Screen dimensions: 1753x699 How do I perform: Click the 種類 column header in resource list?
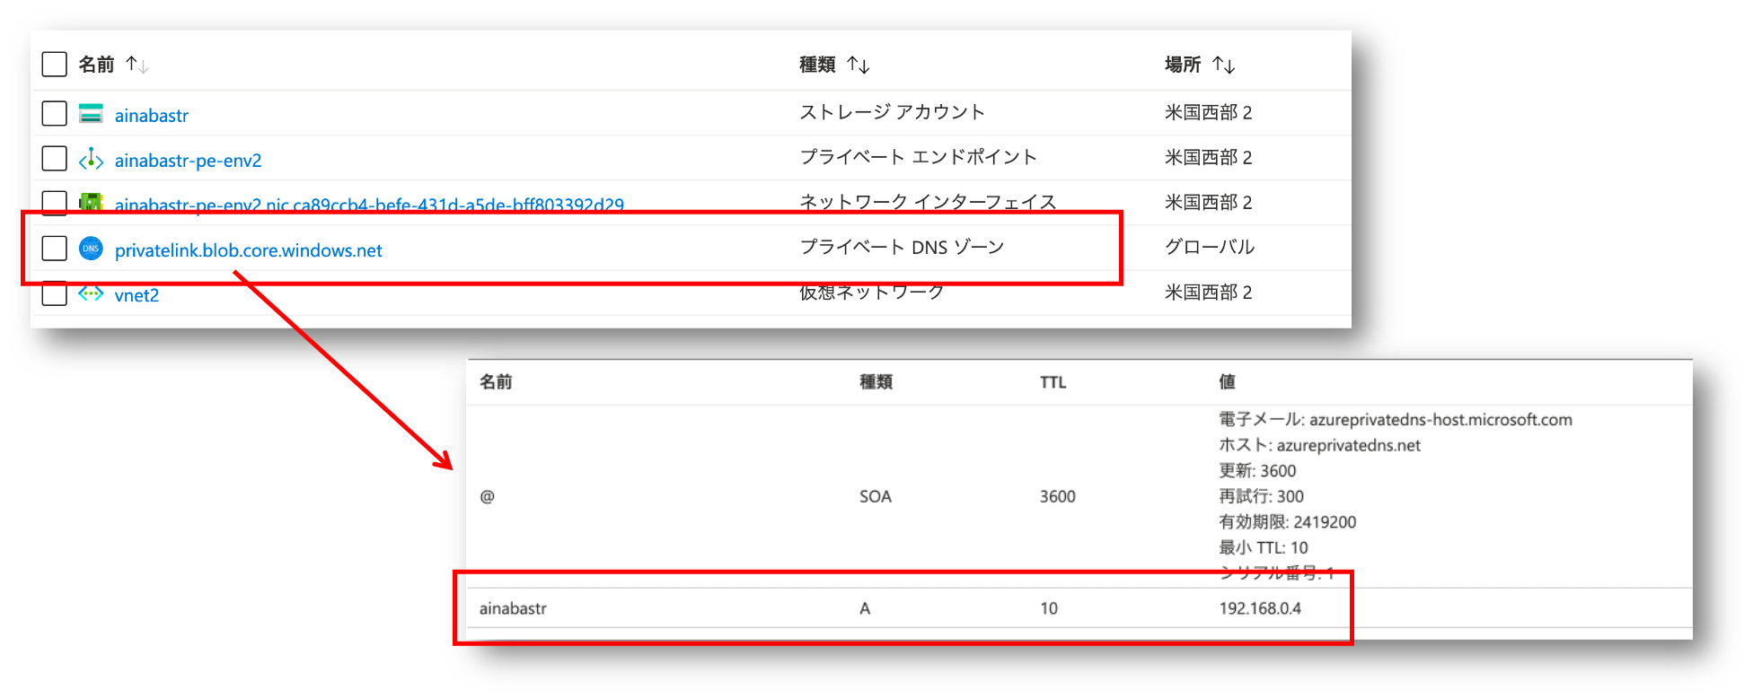click(817, 65)
